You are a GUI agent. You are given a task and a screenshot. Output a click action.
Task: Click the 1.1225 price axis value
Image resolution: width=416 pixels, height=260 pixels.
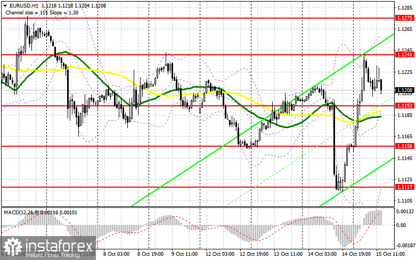405,72
